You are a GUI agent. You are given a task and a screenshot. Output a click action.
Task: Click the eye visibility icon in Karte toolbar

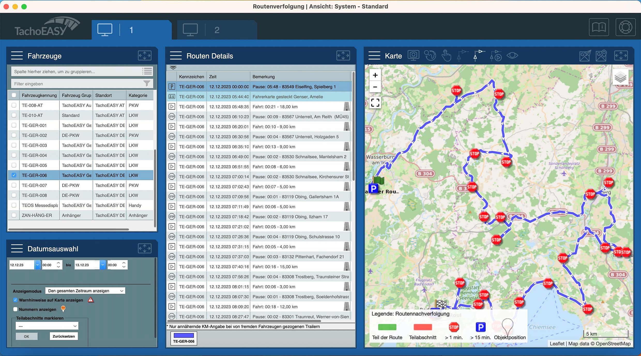[x=512, y=55]
